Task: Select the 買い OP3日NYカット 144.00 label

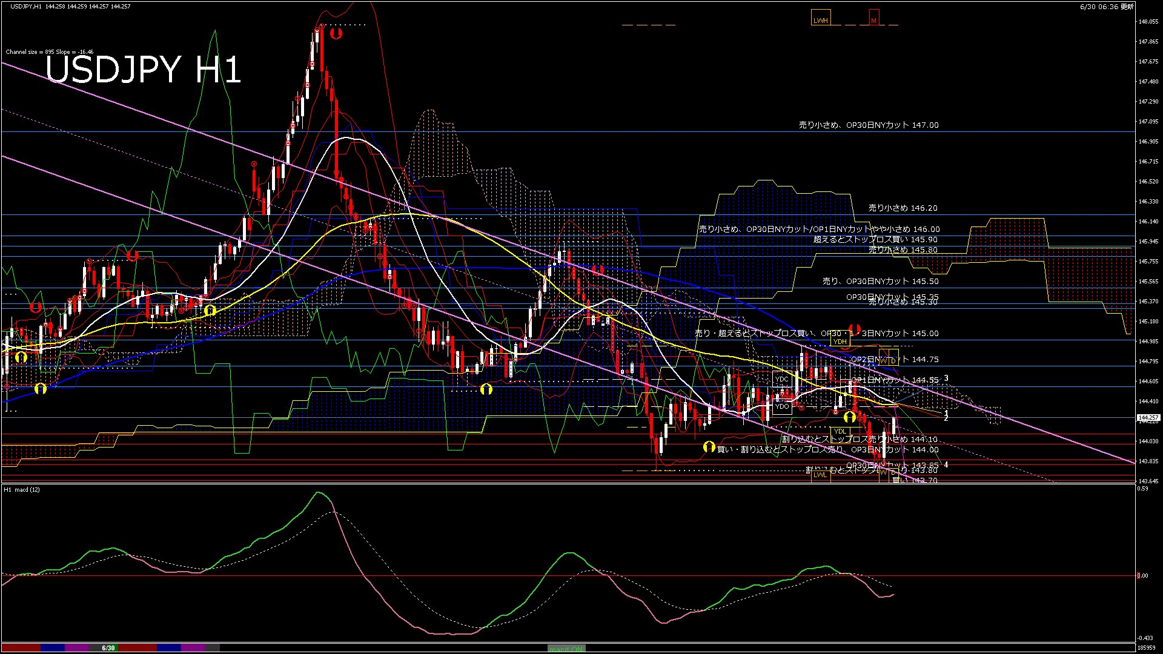Action: point(827,449)
